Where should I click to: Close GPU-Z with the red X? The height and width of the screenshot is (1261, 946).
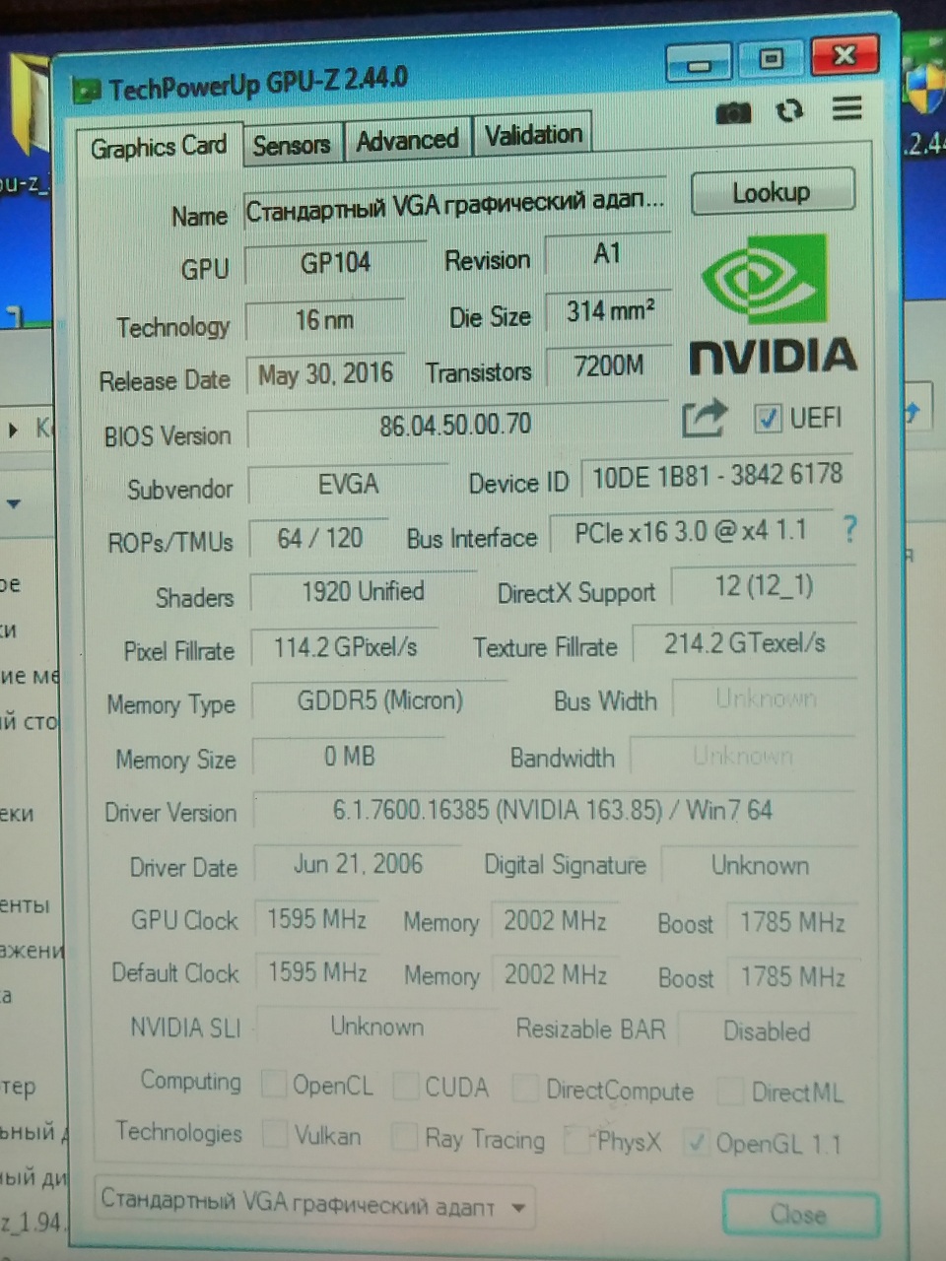pos(844,55)
